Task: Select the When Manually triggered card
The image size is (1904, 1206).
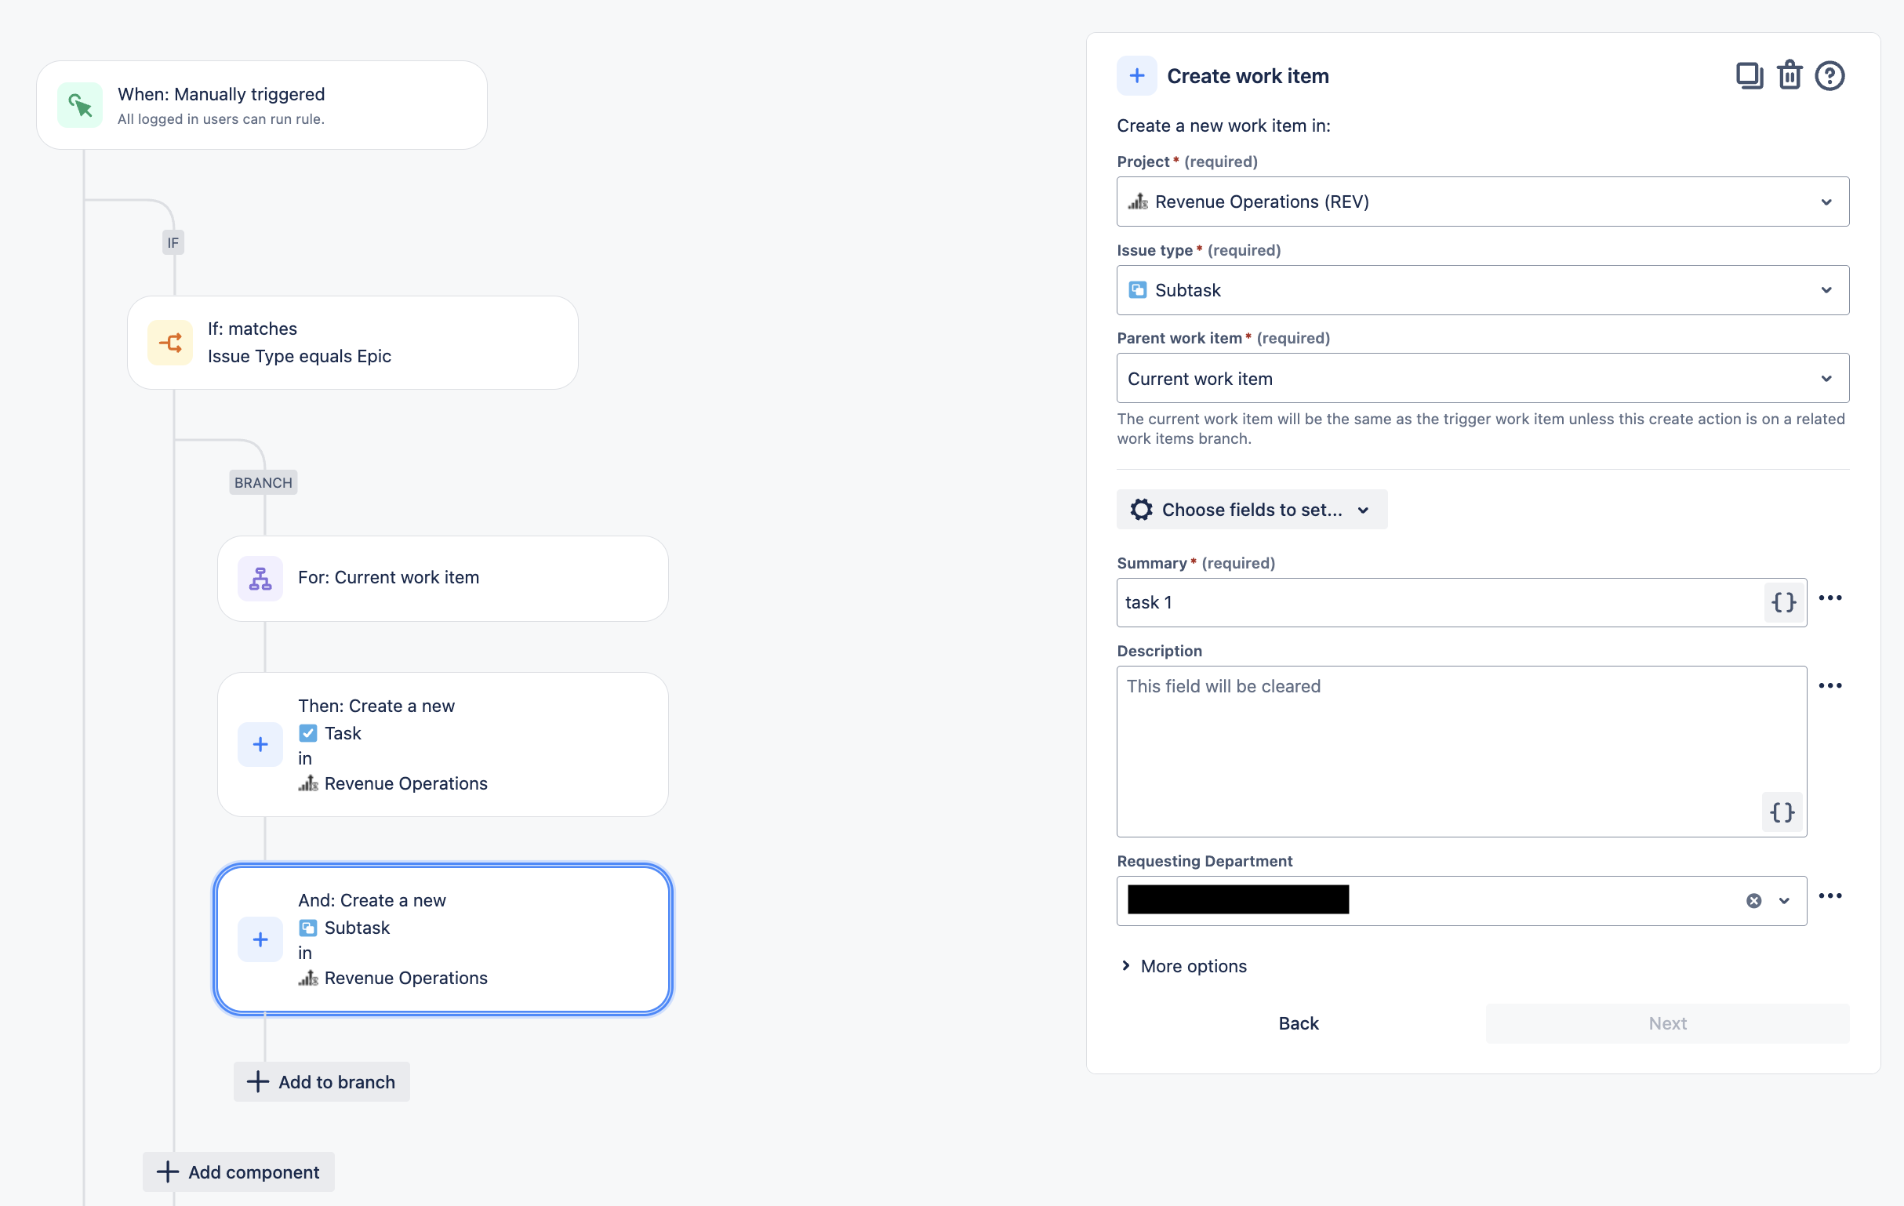Action: tap(262, 105)
